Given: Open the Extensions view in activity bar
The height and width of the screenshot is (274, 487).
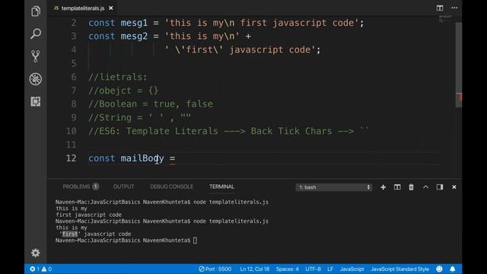Looking at the screenshot, I should (36, 101).
